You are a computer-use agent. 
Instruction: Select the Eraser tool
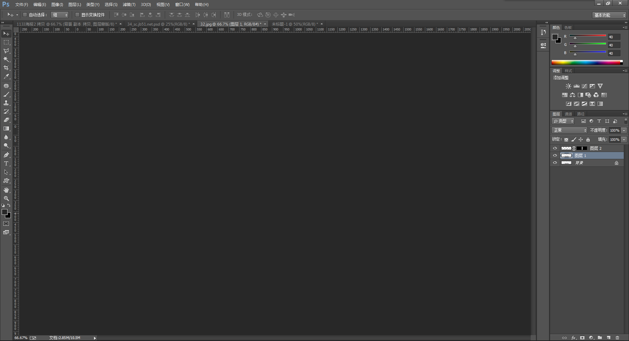(6, 120)
